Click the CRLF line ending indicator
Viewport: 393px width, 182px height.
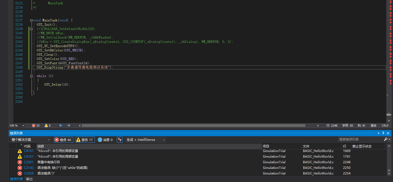(x=385, y=126)
